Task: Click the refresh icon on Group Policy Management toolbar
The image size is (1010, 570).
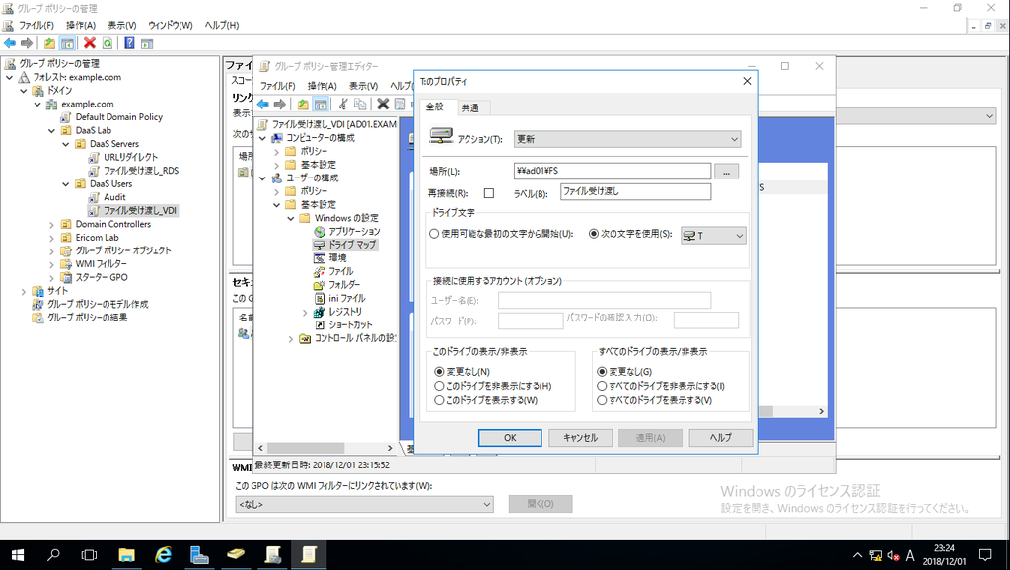Action: tap(108, 43)
